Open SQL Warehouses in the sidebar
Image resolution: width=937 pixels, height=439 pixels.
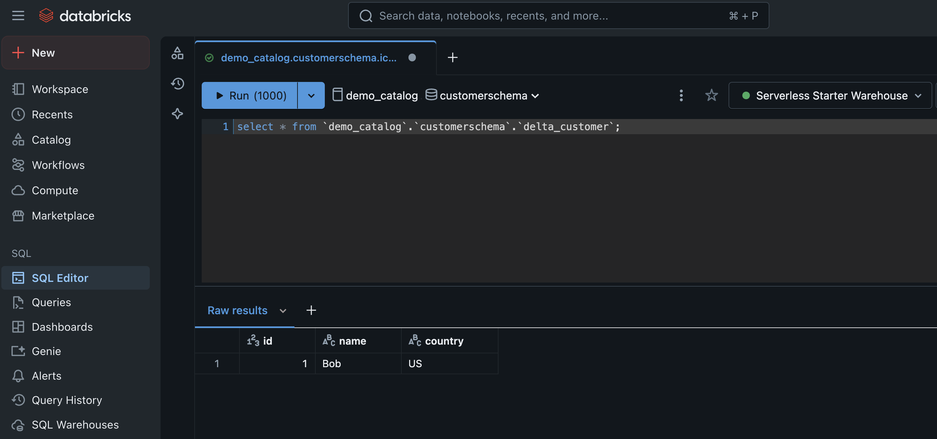coord(75,425)
